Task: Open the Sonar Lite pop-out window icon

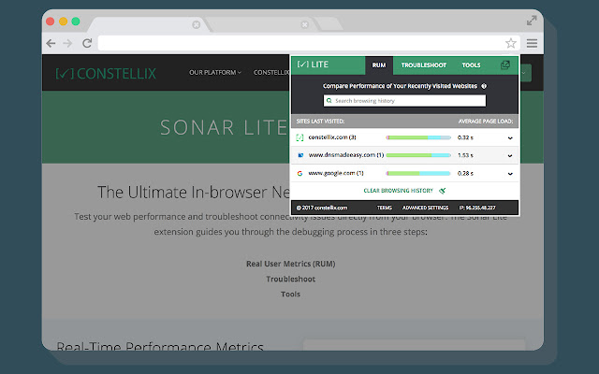Action: [x=505, y=65]
